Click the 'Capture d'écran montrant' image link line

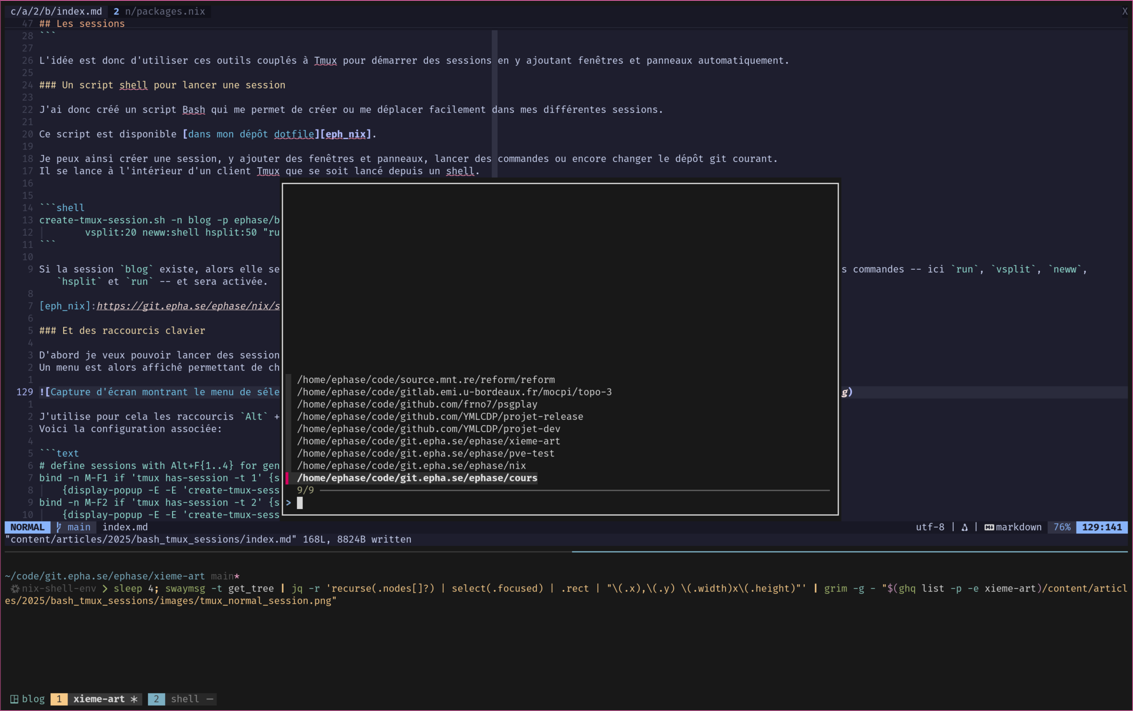pos(159,392)
